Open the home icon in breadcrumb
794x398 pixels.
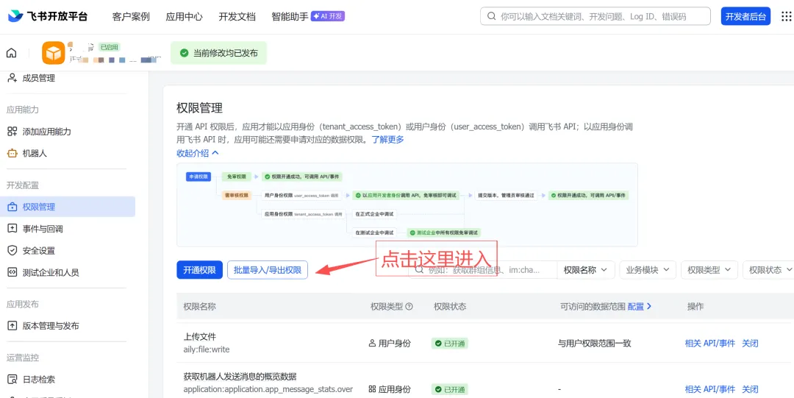(x=12, y=53)
